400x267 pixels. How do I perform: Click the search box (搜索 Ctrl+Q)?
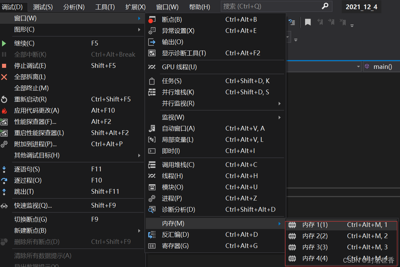click(x=271, y=6)
